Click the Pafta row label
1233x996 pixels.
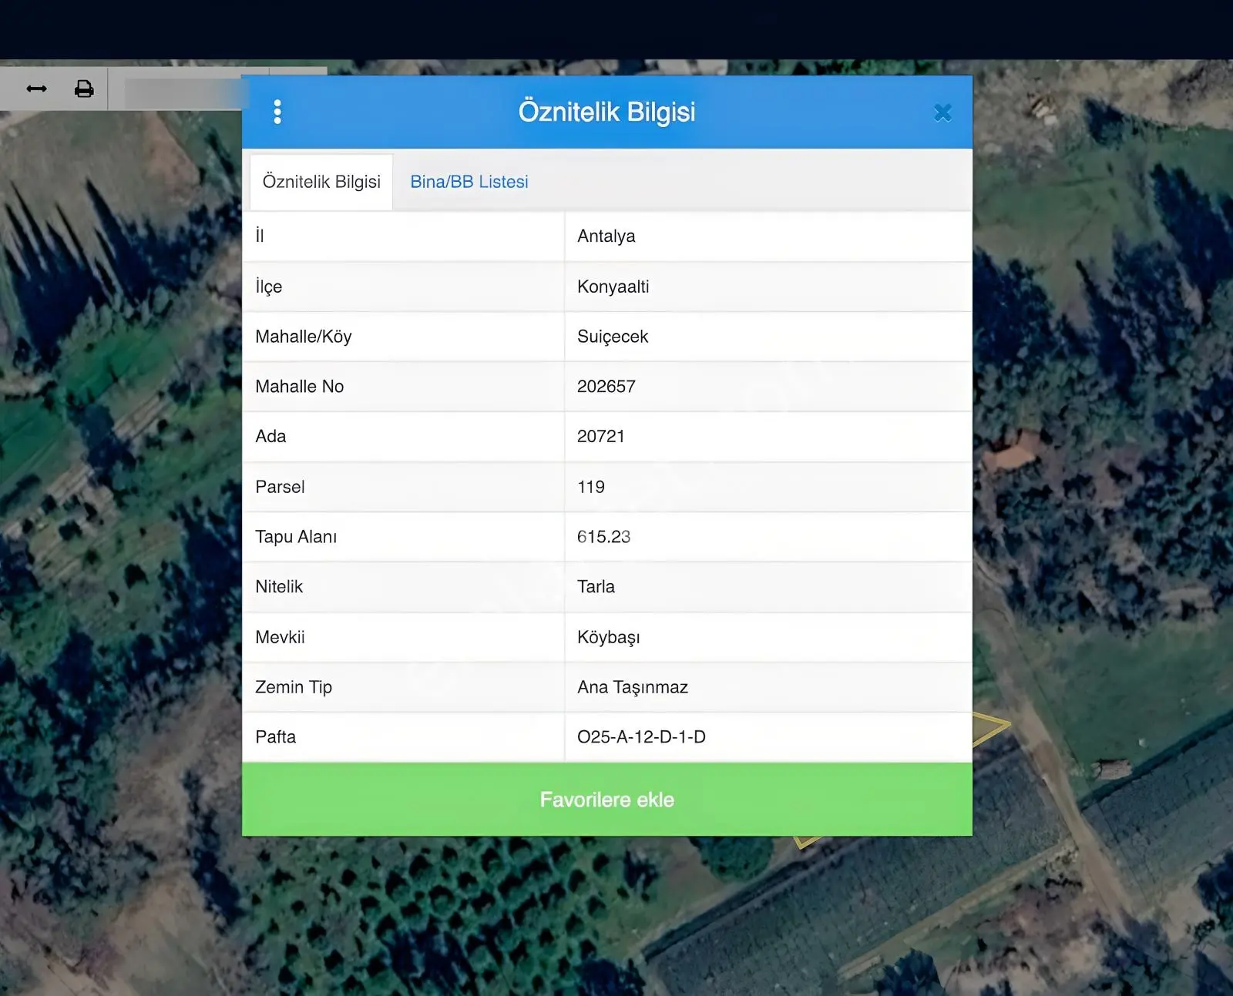[x=276, y=737]
